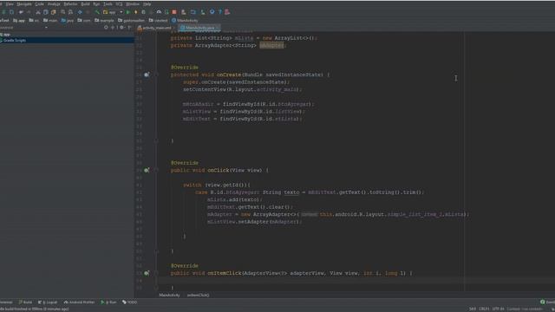Screen dimensions: 555x312
Task: Click the 'main' folder breadcrumb
Action: coord(50,21)
